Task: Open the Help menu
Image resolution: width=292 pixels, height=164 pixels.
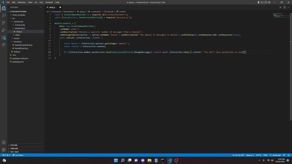Action: (57, 2)
